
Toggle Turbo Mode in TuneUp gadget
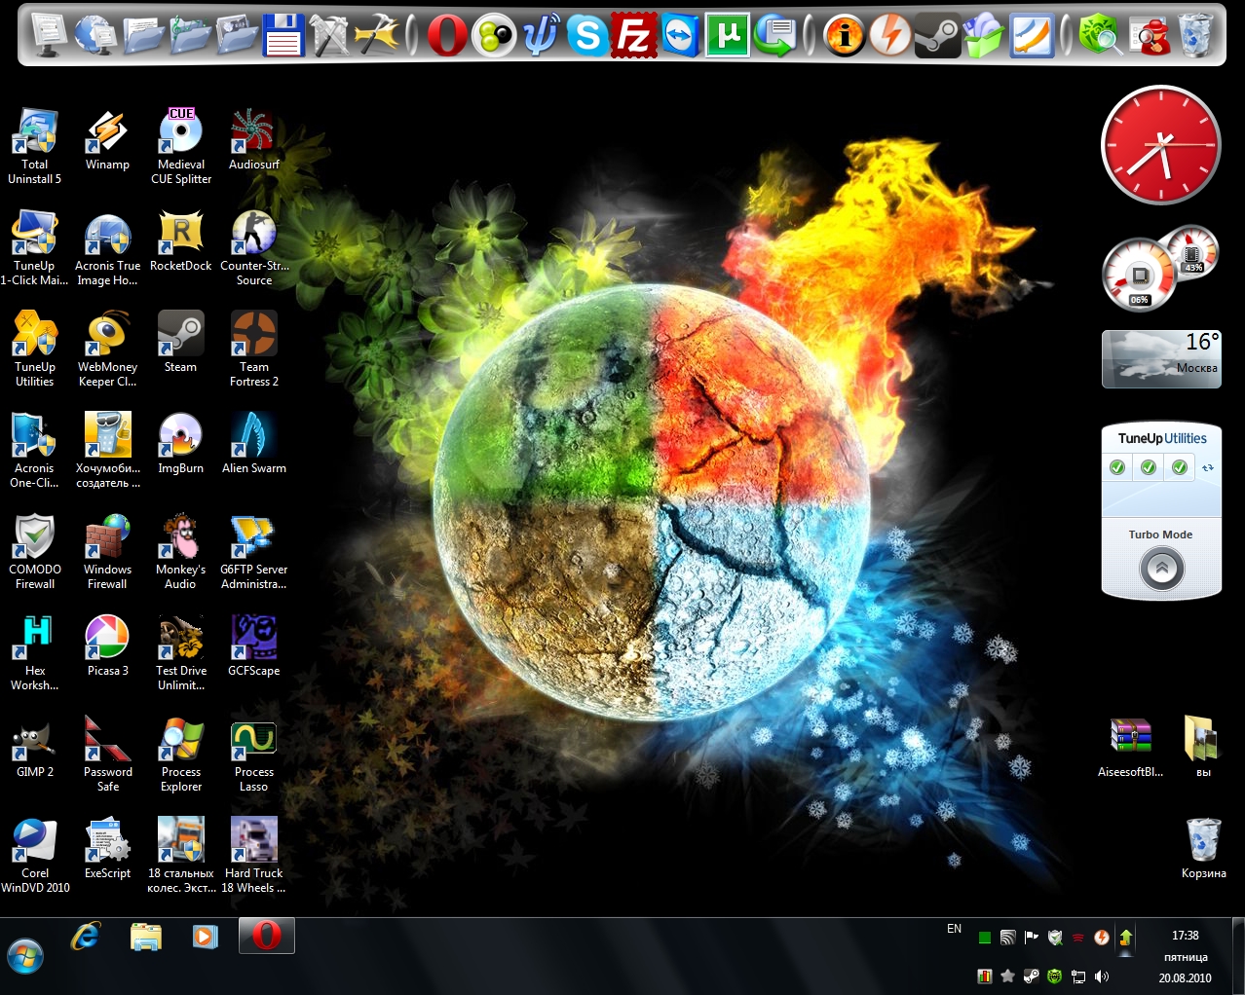pos(1161,568)
